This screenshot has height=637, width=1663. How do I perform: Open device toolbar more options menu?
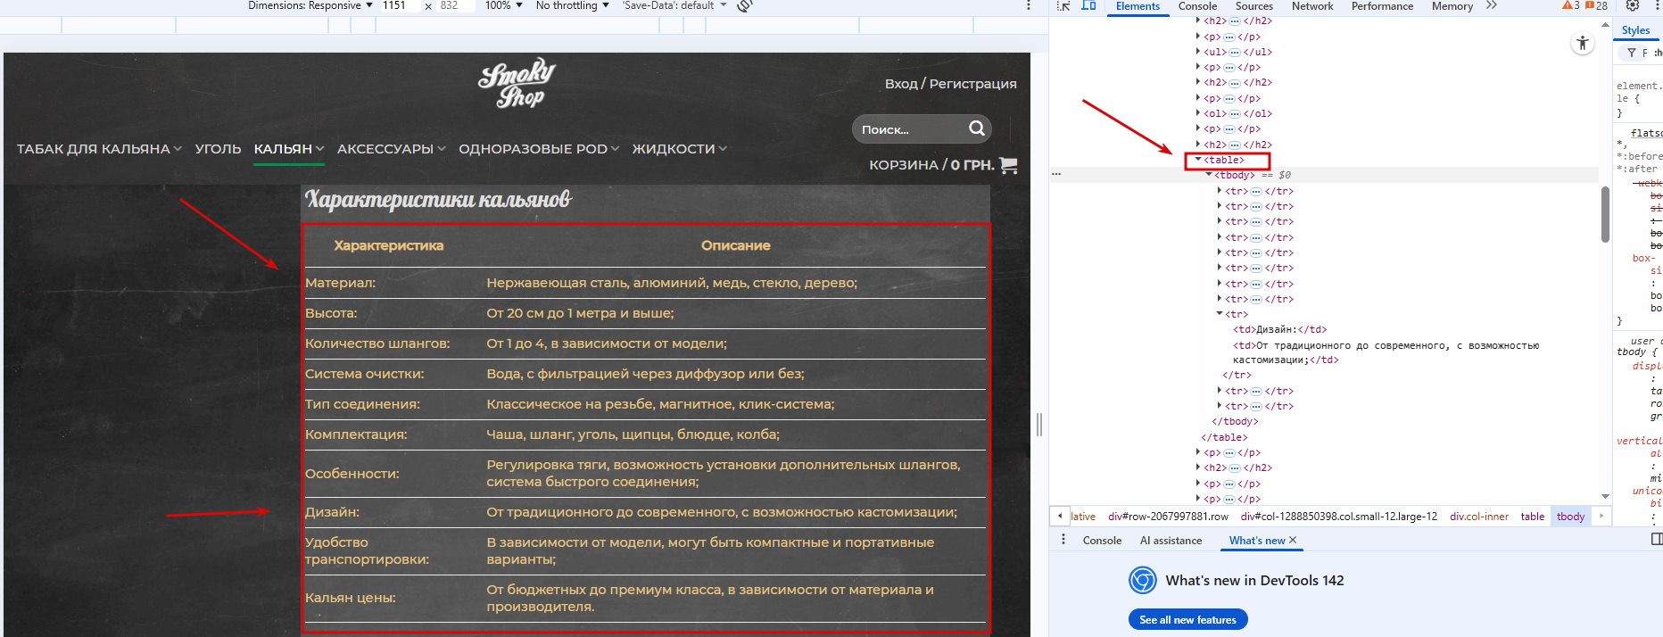(x=1029, y=5)
